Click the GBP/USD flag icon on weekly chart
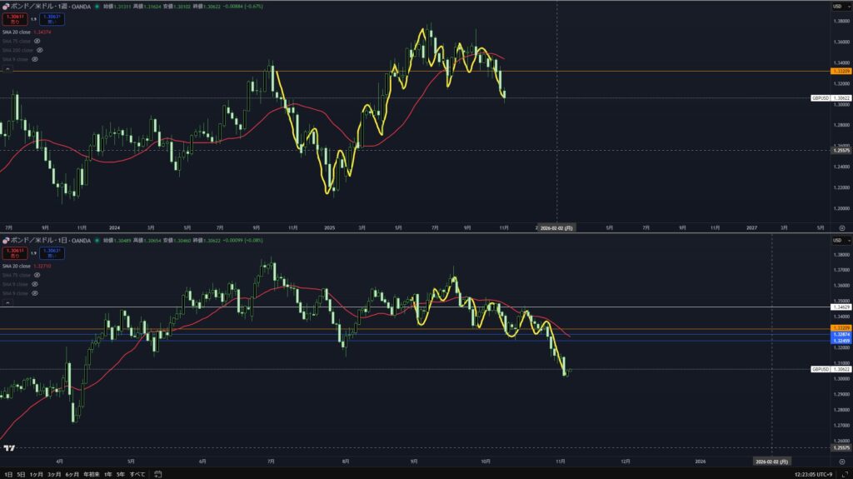853x479 pixels. (5, 7)
